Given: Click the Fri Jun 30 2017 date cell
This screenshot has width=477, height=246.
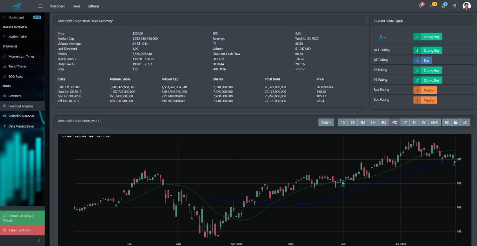Looking at the screenshot, I should [x=69, y=101].
